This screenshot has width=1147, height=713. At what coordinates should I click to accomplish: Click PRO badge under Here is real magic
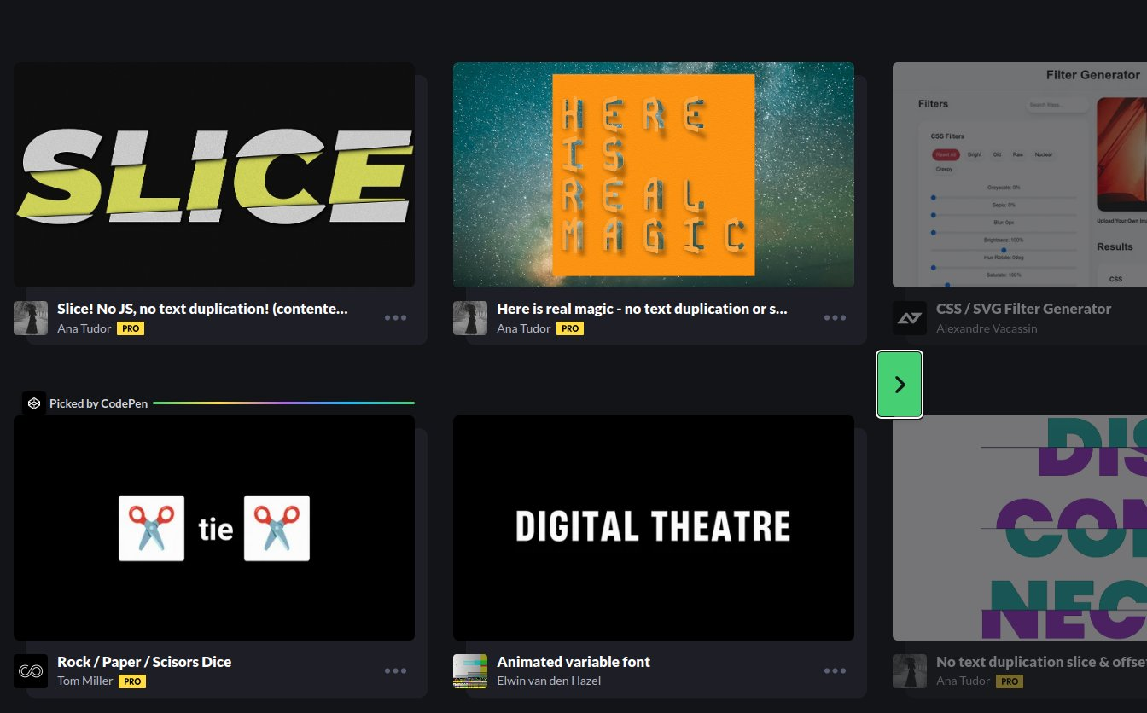coord(570,328)
